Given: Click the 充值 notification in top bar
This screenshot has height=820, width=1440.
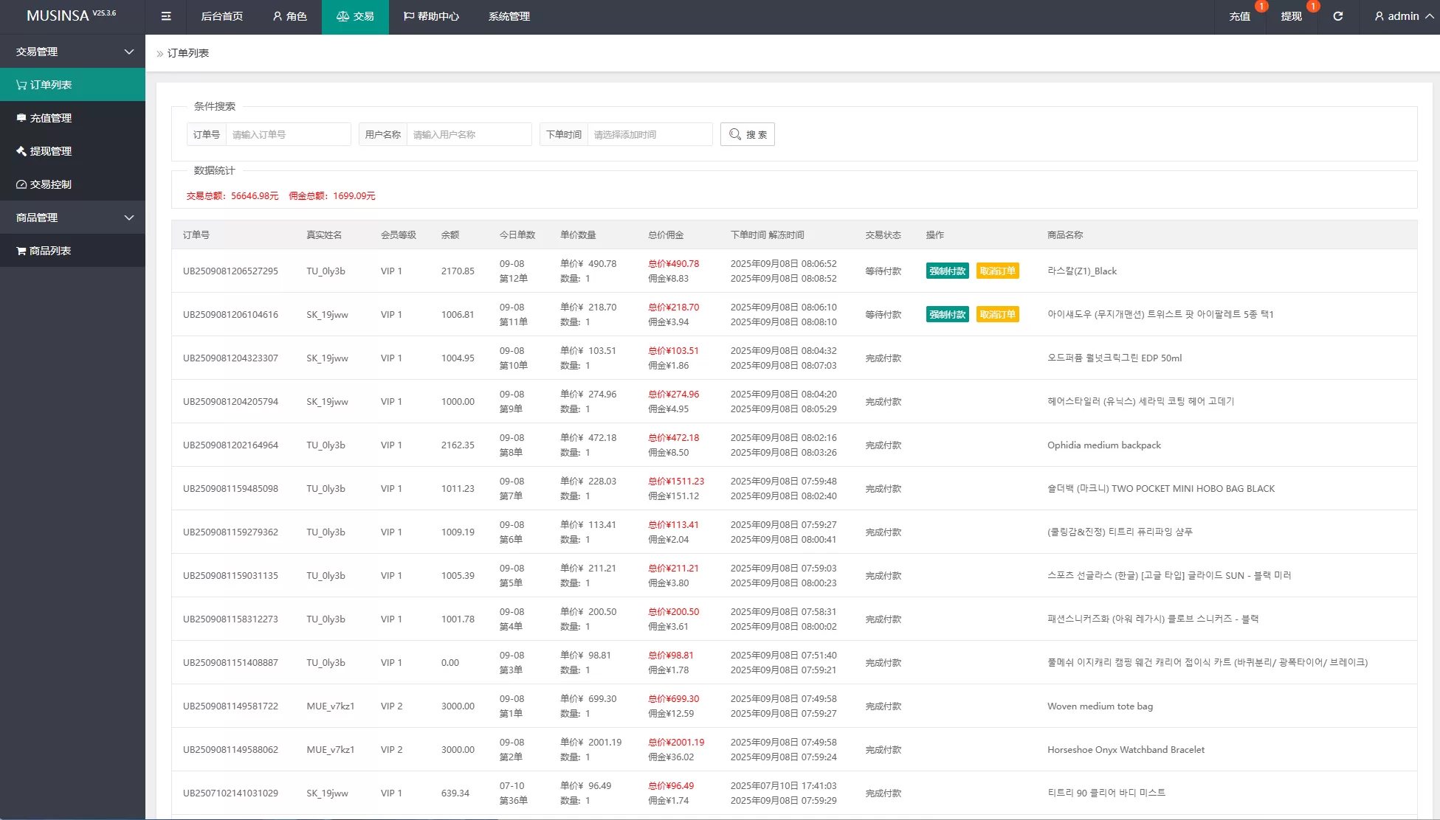Looking at the screenshot, I should [1239, 16].
